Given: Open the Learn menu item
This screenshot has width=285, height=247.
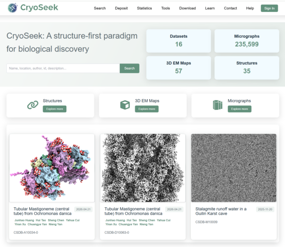Looking at the screenshot, I should point(210,8).
